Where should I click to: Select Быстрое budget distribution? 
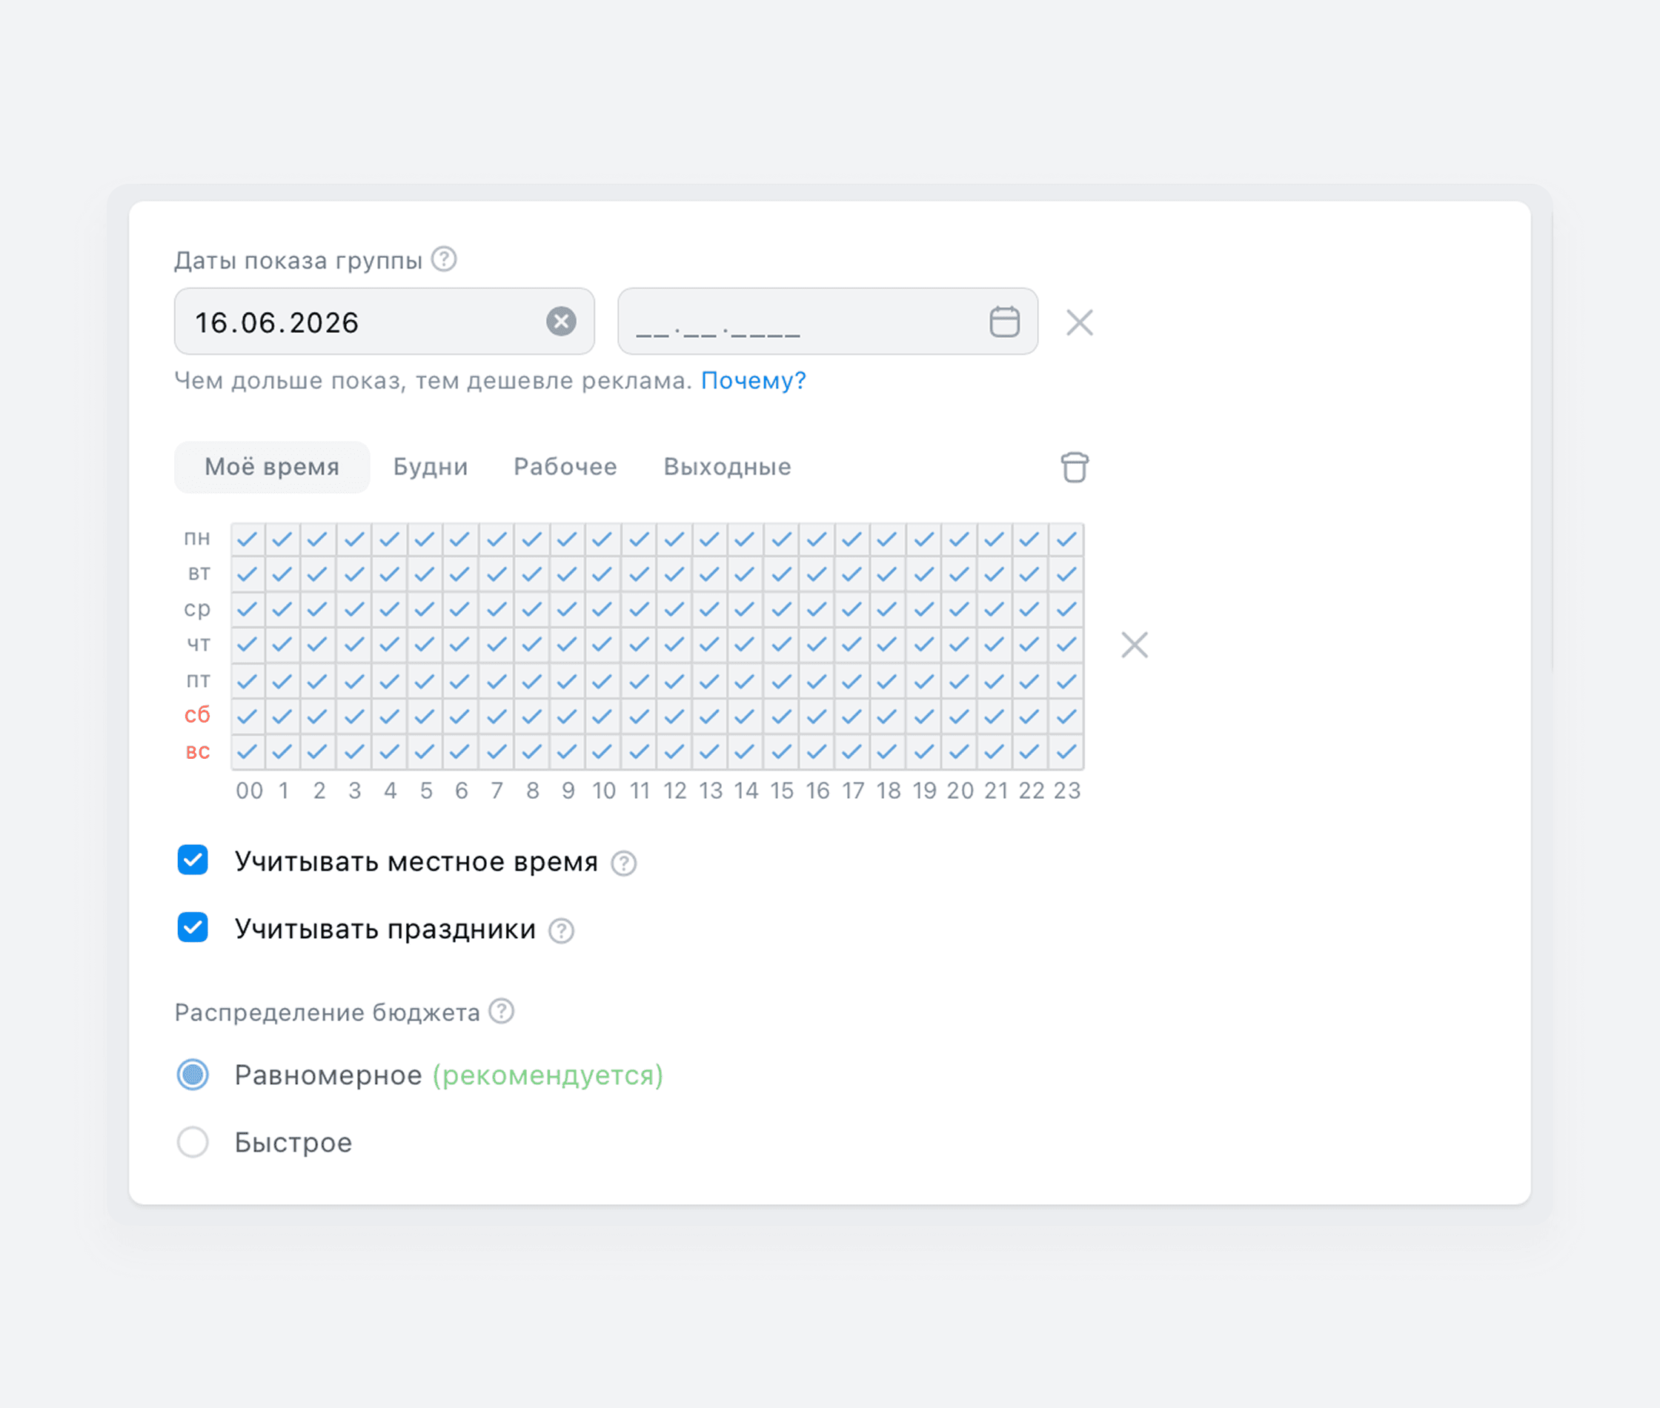click(193, 1142)
